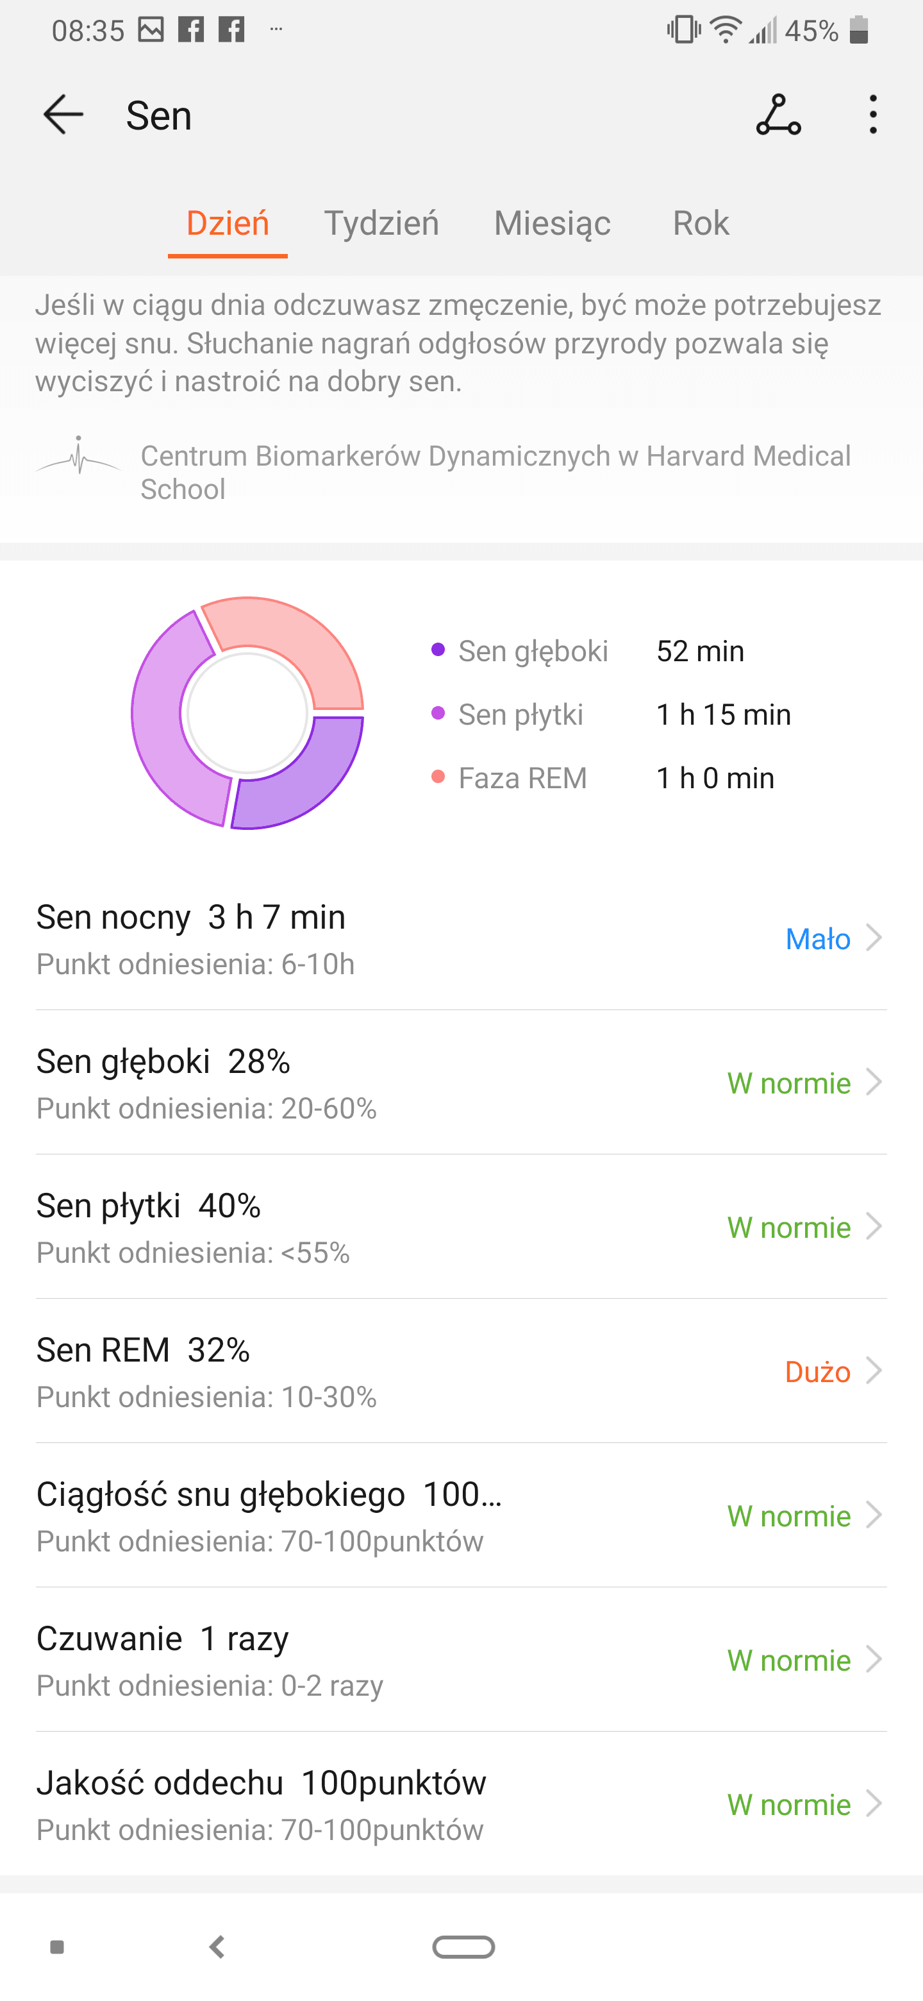Switch to the Tydzień tab
The width and height of the screenshot is (923, 2001).
[x=381, y=223]
